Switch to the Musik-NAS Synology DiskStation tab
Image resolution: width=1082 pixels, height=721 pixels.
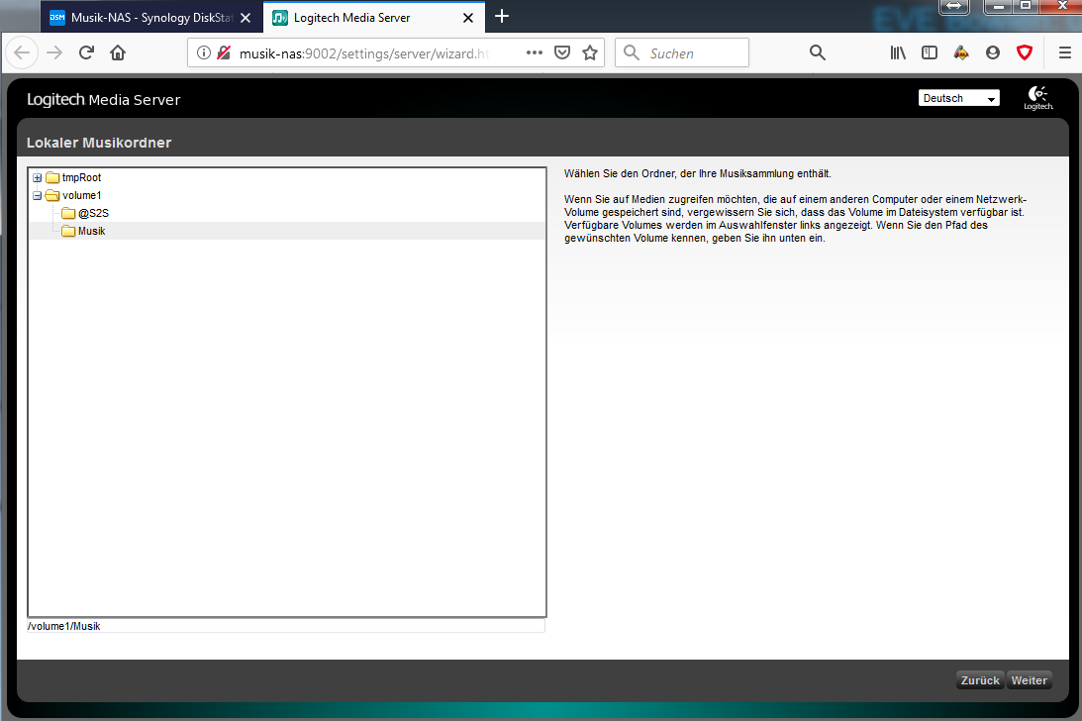click(151, 17)
